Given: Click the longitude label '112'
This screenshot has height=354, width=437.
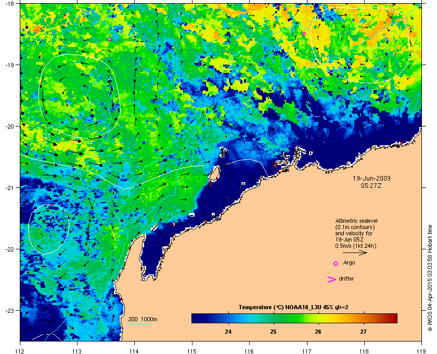Looking at the screenshot, I should pyautogui.click(x=20, y=351).
